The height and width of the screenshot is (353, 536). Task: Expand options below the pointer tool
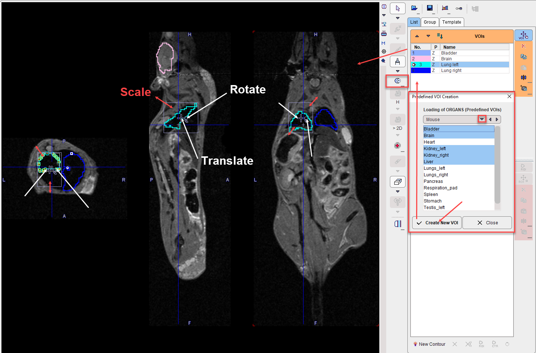point(398,18)
